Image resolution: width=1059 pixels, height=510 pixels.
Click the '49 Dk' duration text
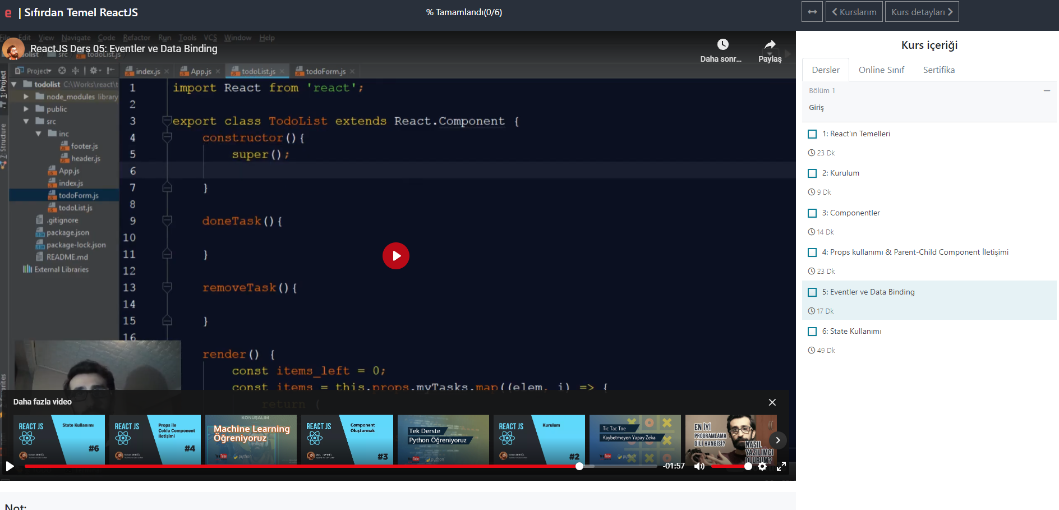826,351
